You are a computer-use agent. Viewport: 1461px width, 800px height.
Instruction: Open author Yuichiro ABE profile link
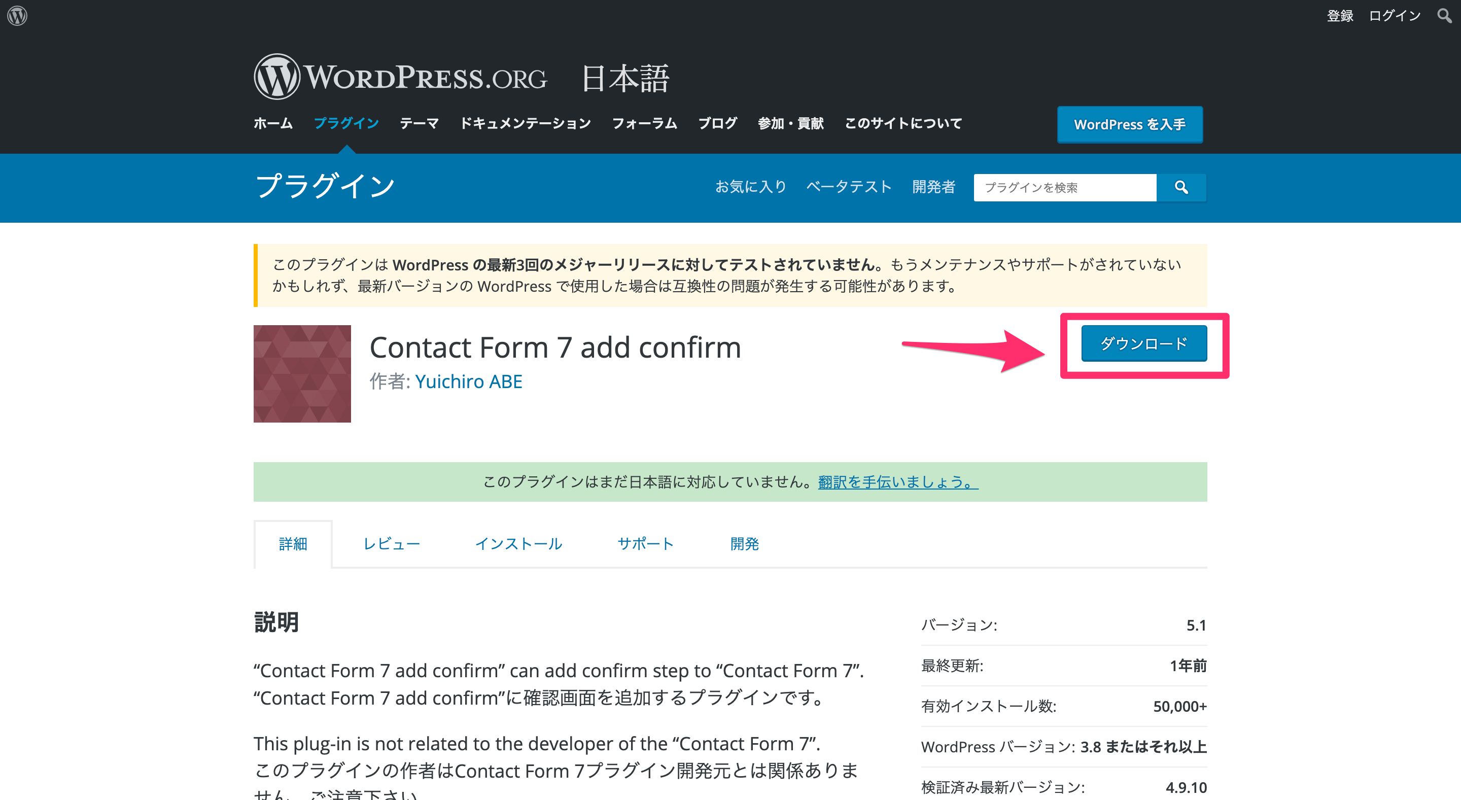(x=468, y=381)
